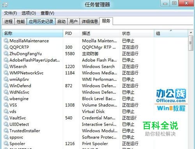195x149 pixels.
Task: Click the AdobeFlashPlayerUpdat... service gear icon
Action: click(6, 60)
